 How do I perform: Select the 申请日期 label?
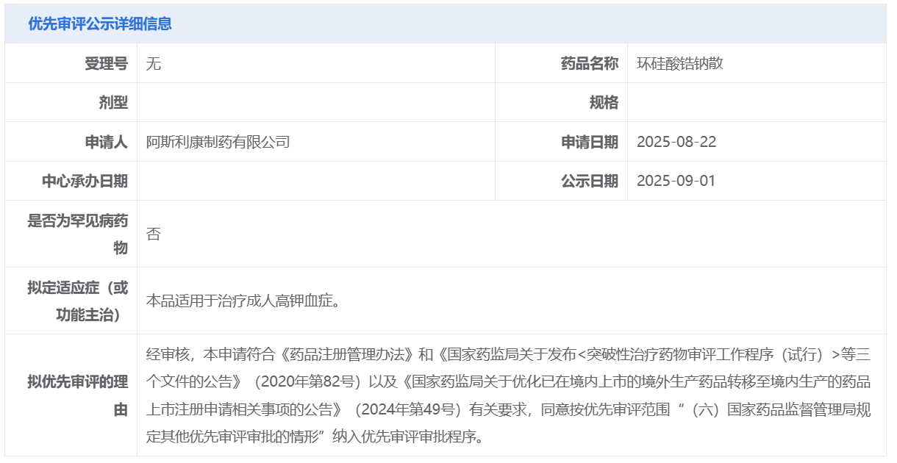pos(590,142)
